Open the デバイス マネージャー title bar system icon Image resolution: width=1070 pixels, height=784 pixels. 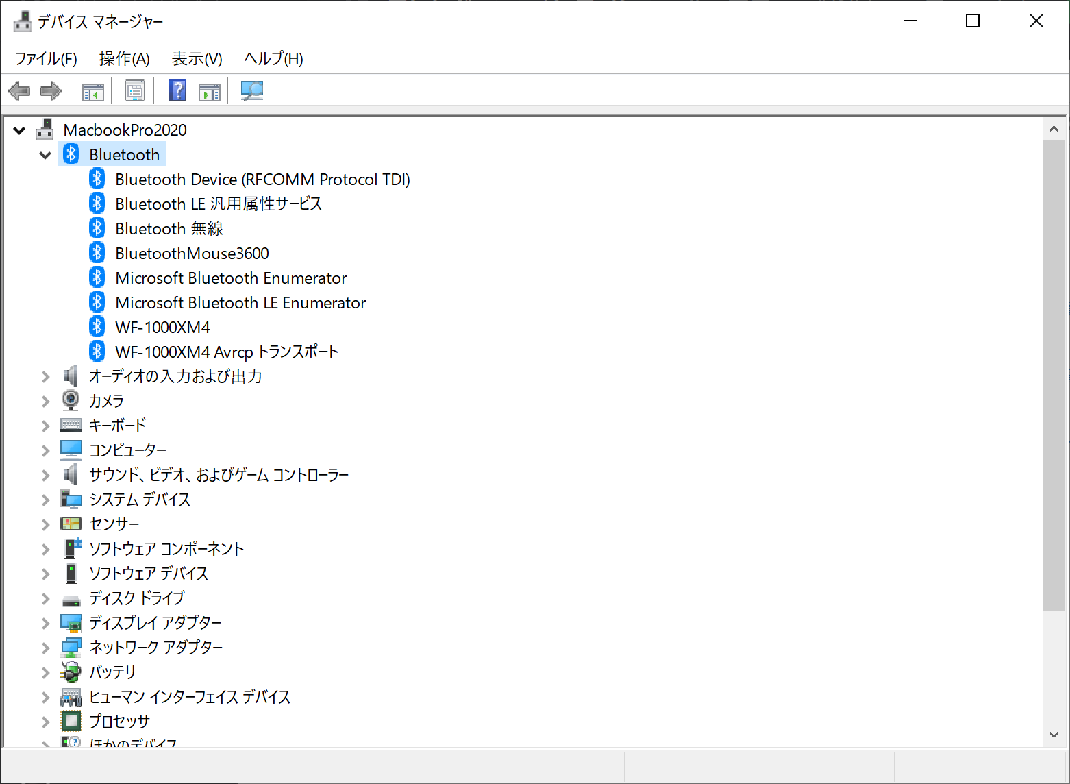23,22
